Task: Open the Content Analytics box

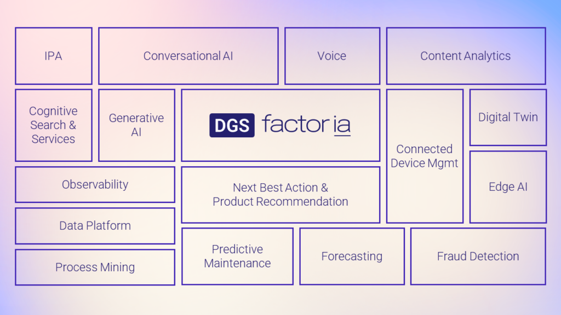Action: coord(466,56)
